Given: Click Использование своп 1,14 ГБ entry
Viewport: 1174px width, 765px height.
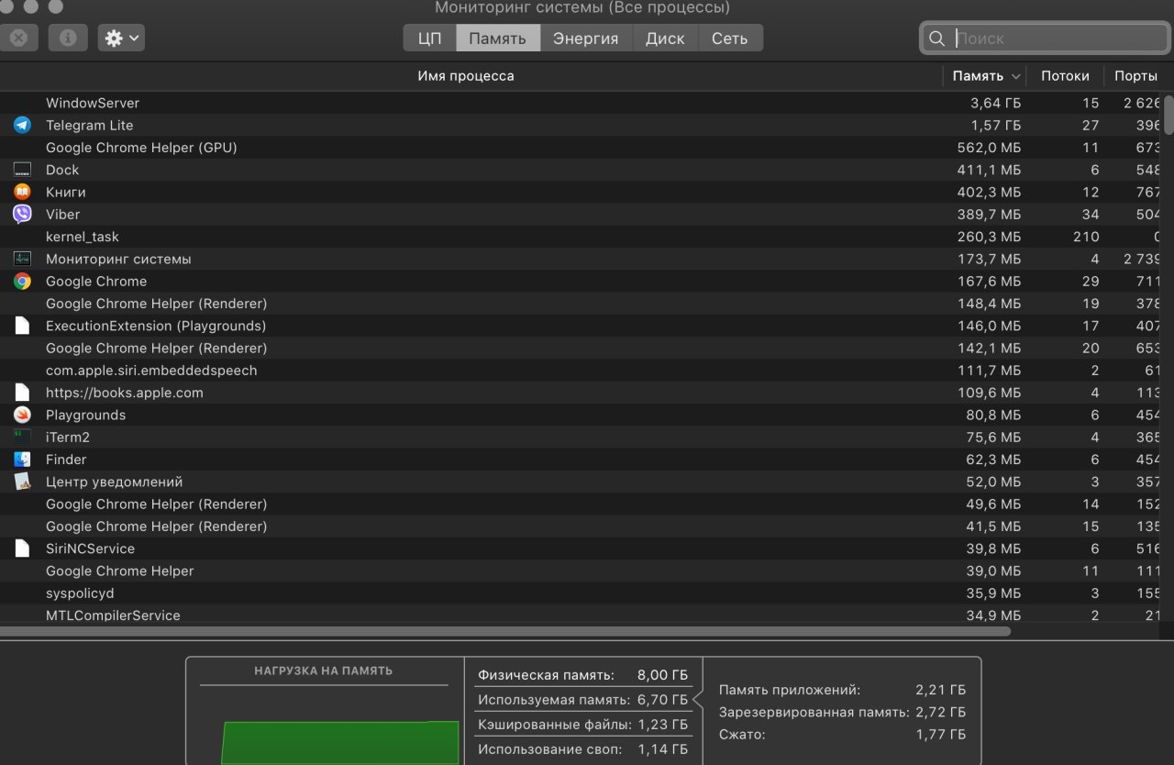Looking at the screenshot, I should [582, 749].
